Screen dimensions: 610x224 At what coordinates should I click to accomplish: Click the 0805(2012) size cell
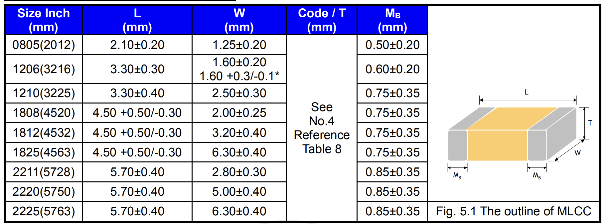coord(44,45)
